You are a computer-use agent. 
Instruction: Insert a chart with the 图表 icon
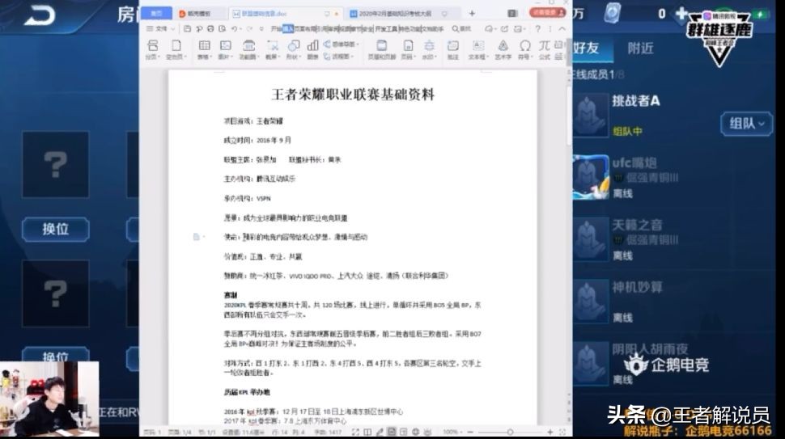(312, 47)
